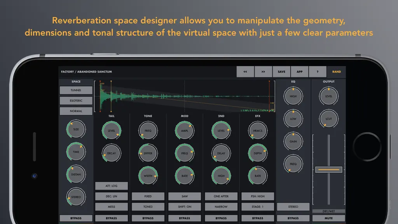Change the SAW modulation waveform
Image resolution: width=398 pixels, height=224 pixels.
185,196
